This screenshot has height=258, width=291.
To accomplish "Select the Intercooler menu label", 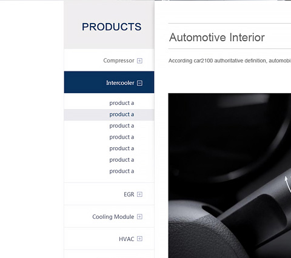I will point(120,83).
